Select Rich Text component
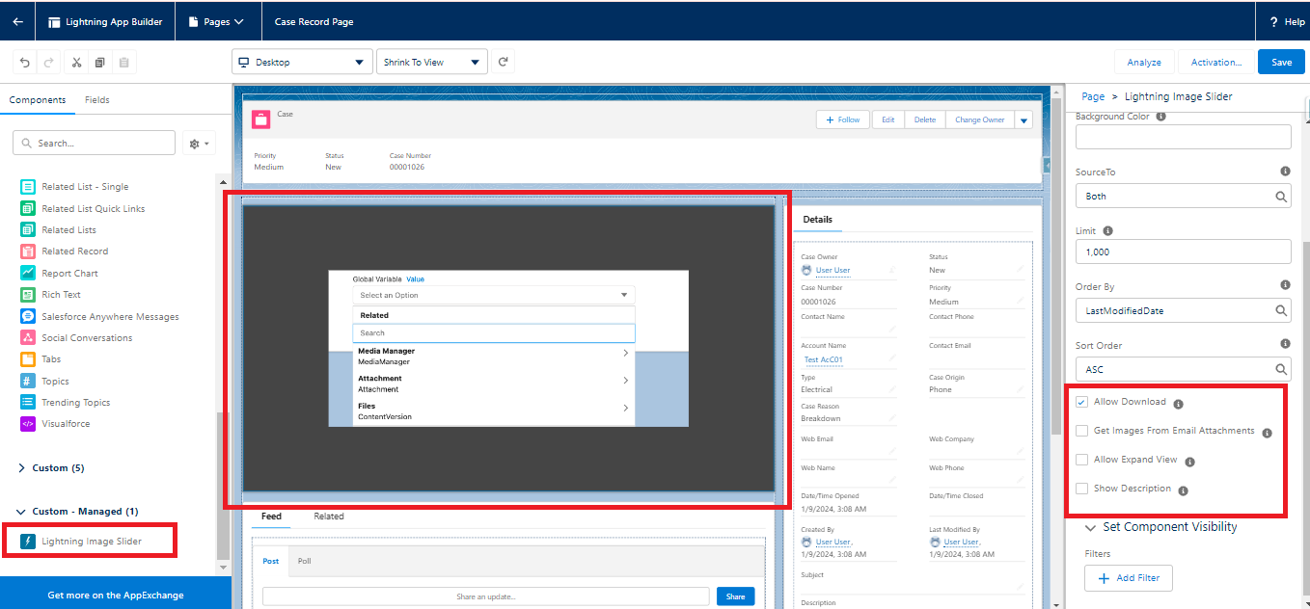Screen dimensions: 1310x609 (x=61, y=295)
